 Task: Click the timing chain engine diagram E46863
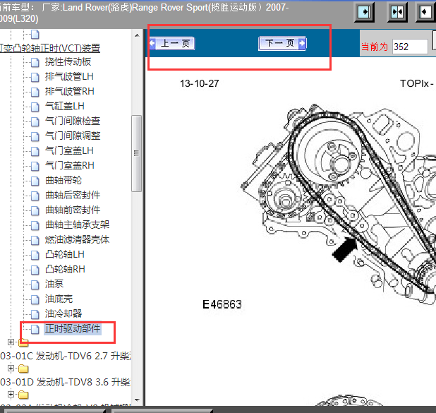338,205
